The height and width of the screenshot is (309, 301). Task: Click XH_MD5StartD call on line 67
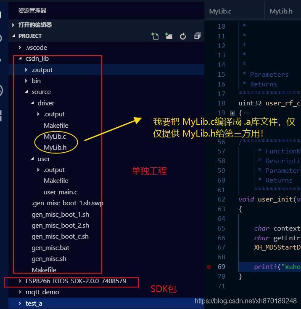pos(277,247)
